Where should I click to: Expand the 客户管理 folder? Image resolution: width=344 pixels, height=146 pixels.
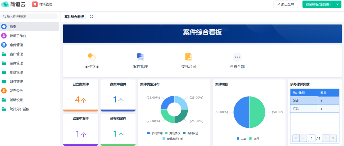pos(30,54)
